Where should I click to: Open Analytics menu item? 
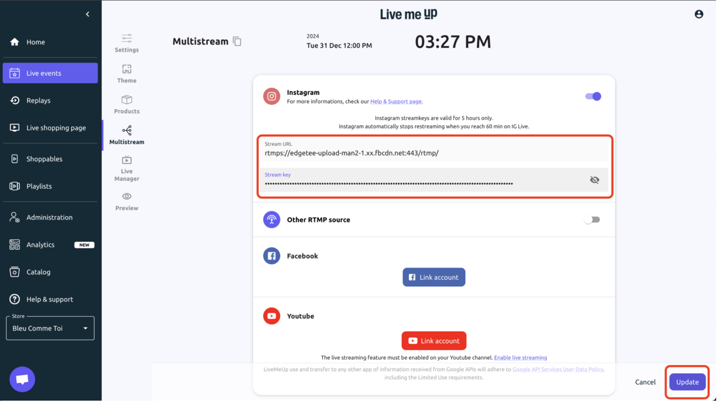tap(40, 245)
